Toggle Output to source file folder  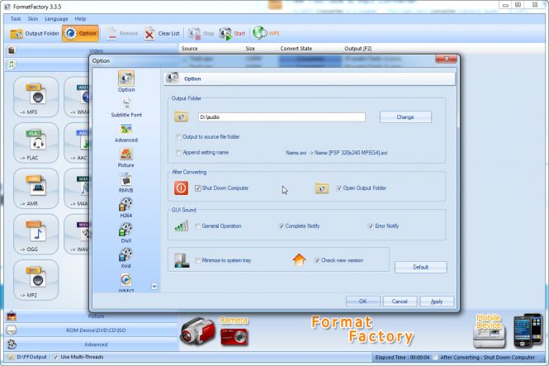click(x=178, y=137)
